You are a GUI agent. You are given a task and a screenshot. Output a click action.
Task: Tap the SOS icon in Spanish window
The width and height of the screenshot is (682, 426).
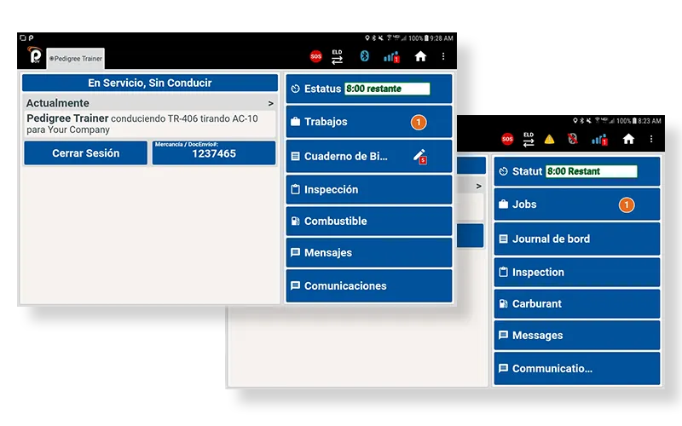pyautogui.click(x=315, y=56)
